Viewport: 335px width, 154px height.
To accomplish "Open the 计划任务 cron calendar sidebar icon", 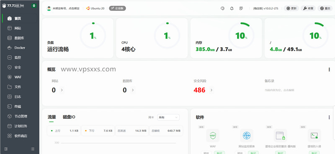I will pos(9,126).
